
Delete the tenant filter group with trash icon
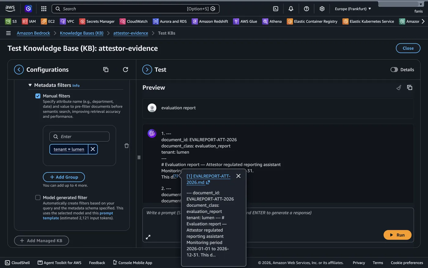tap(127, 146)
